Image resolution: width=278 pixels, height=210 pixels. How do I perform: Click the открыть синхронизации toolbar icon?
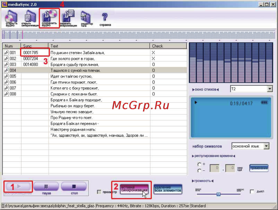click(30, 19)
